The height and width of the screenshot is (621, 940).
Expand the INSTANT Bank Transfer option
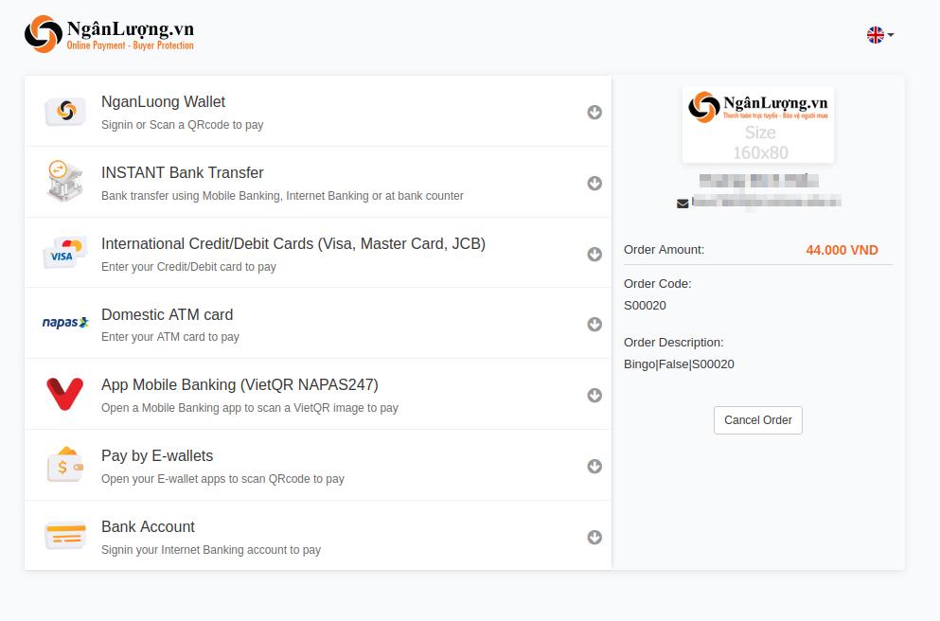594,183
